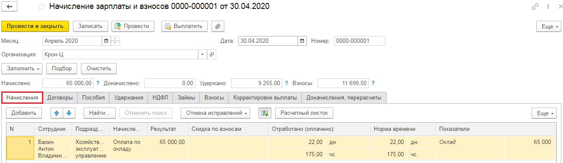Move row up with blue up arrow
Image resolution: width=563 pixels, height=163 pixels.
[57, 113]
